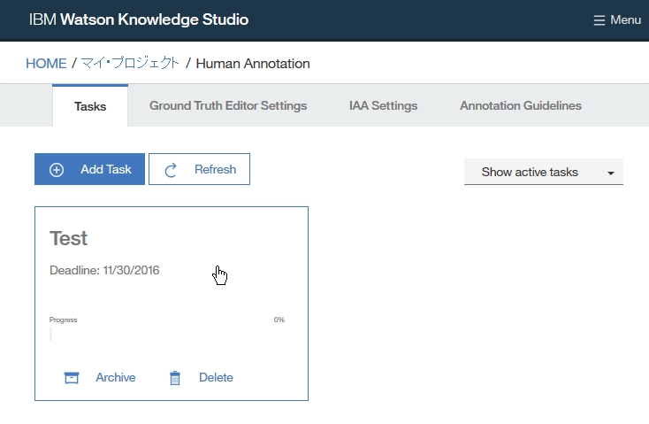Click the IBM Watson Knowledge Studio logo
The image size is (649, 424).
coord(139,19)
